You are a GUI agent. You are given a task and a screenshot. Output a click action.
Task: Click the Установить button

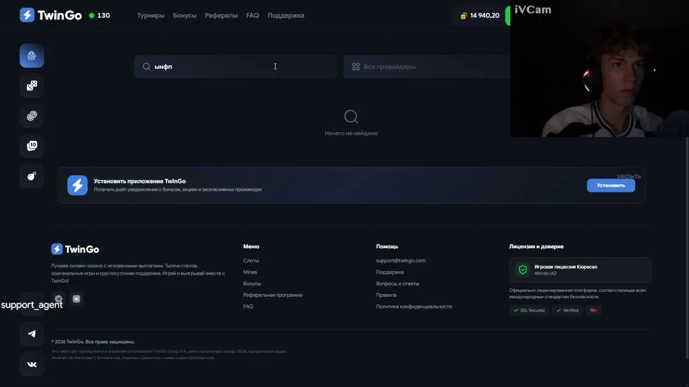click(611, 185)
